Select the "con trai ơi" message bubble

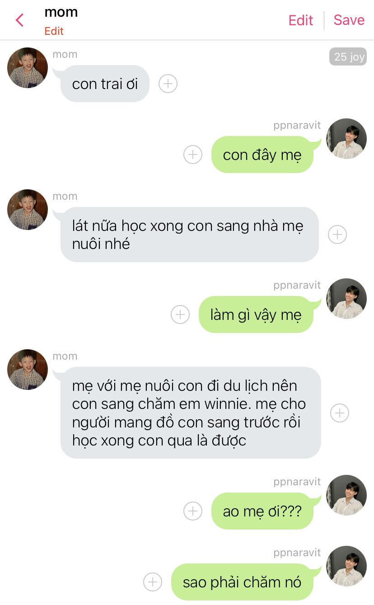coord(105,84)
